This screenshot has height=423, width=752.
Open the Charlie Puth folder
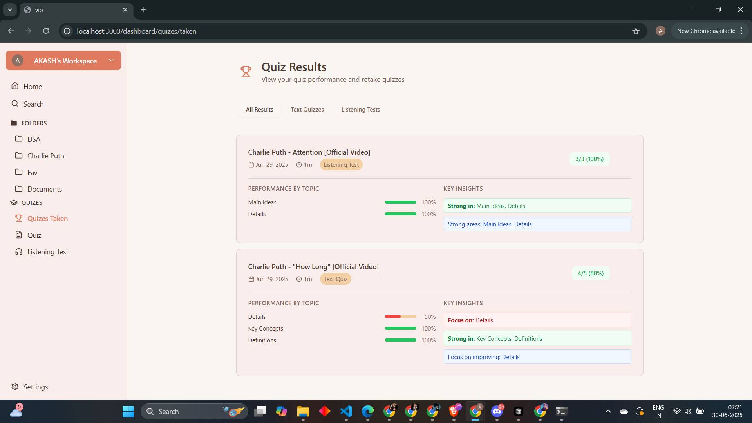point(45,155)
